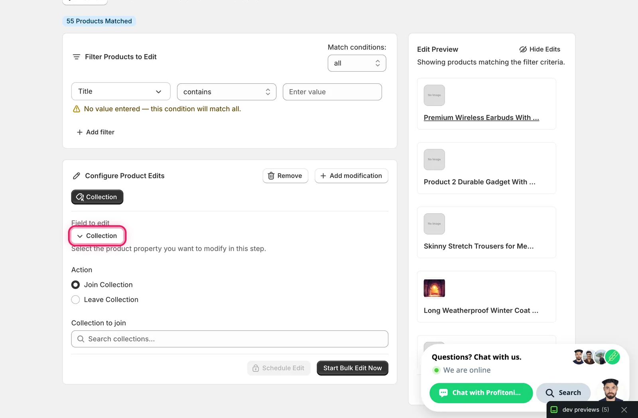The height and width of the screenshot is (418, 638).
Task: Click the Skinny Stretch Trousers no-image thumbnail
Action: [x=434, y=224]
